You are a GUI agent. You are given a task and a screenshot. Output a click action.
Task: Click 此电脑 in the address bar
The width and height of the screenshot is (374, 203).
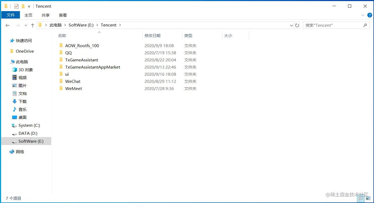(55, 25)
